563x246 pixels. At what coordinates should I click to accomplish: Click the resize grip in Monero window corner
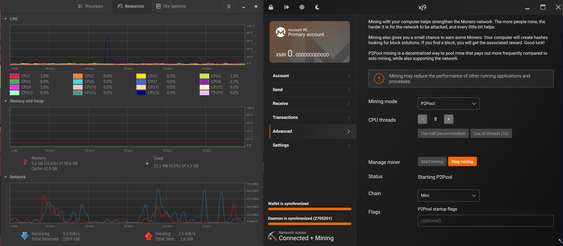pos(560,241)
